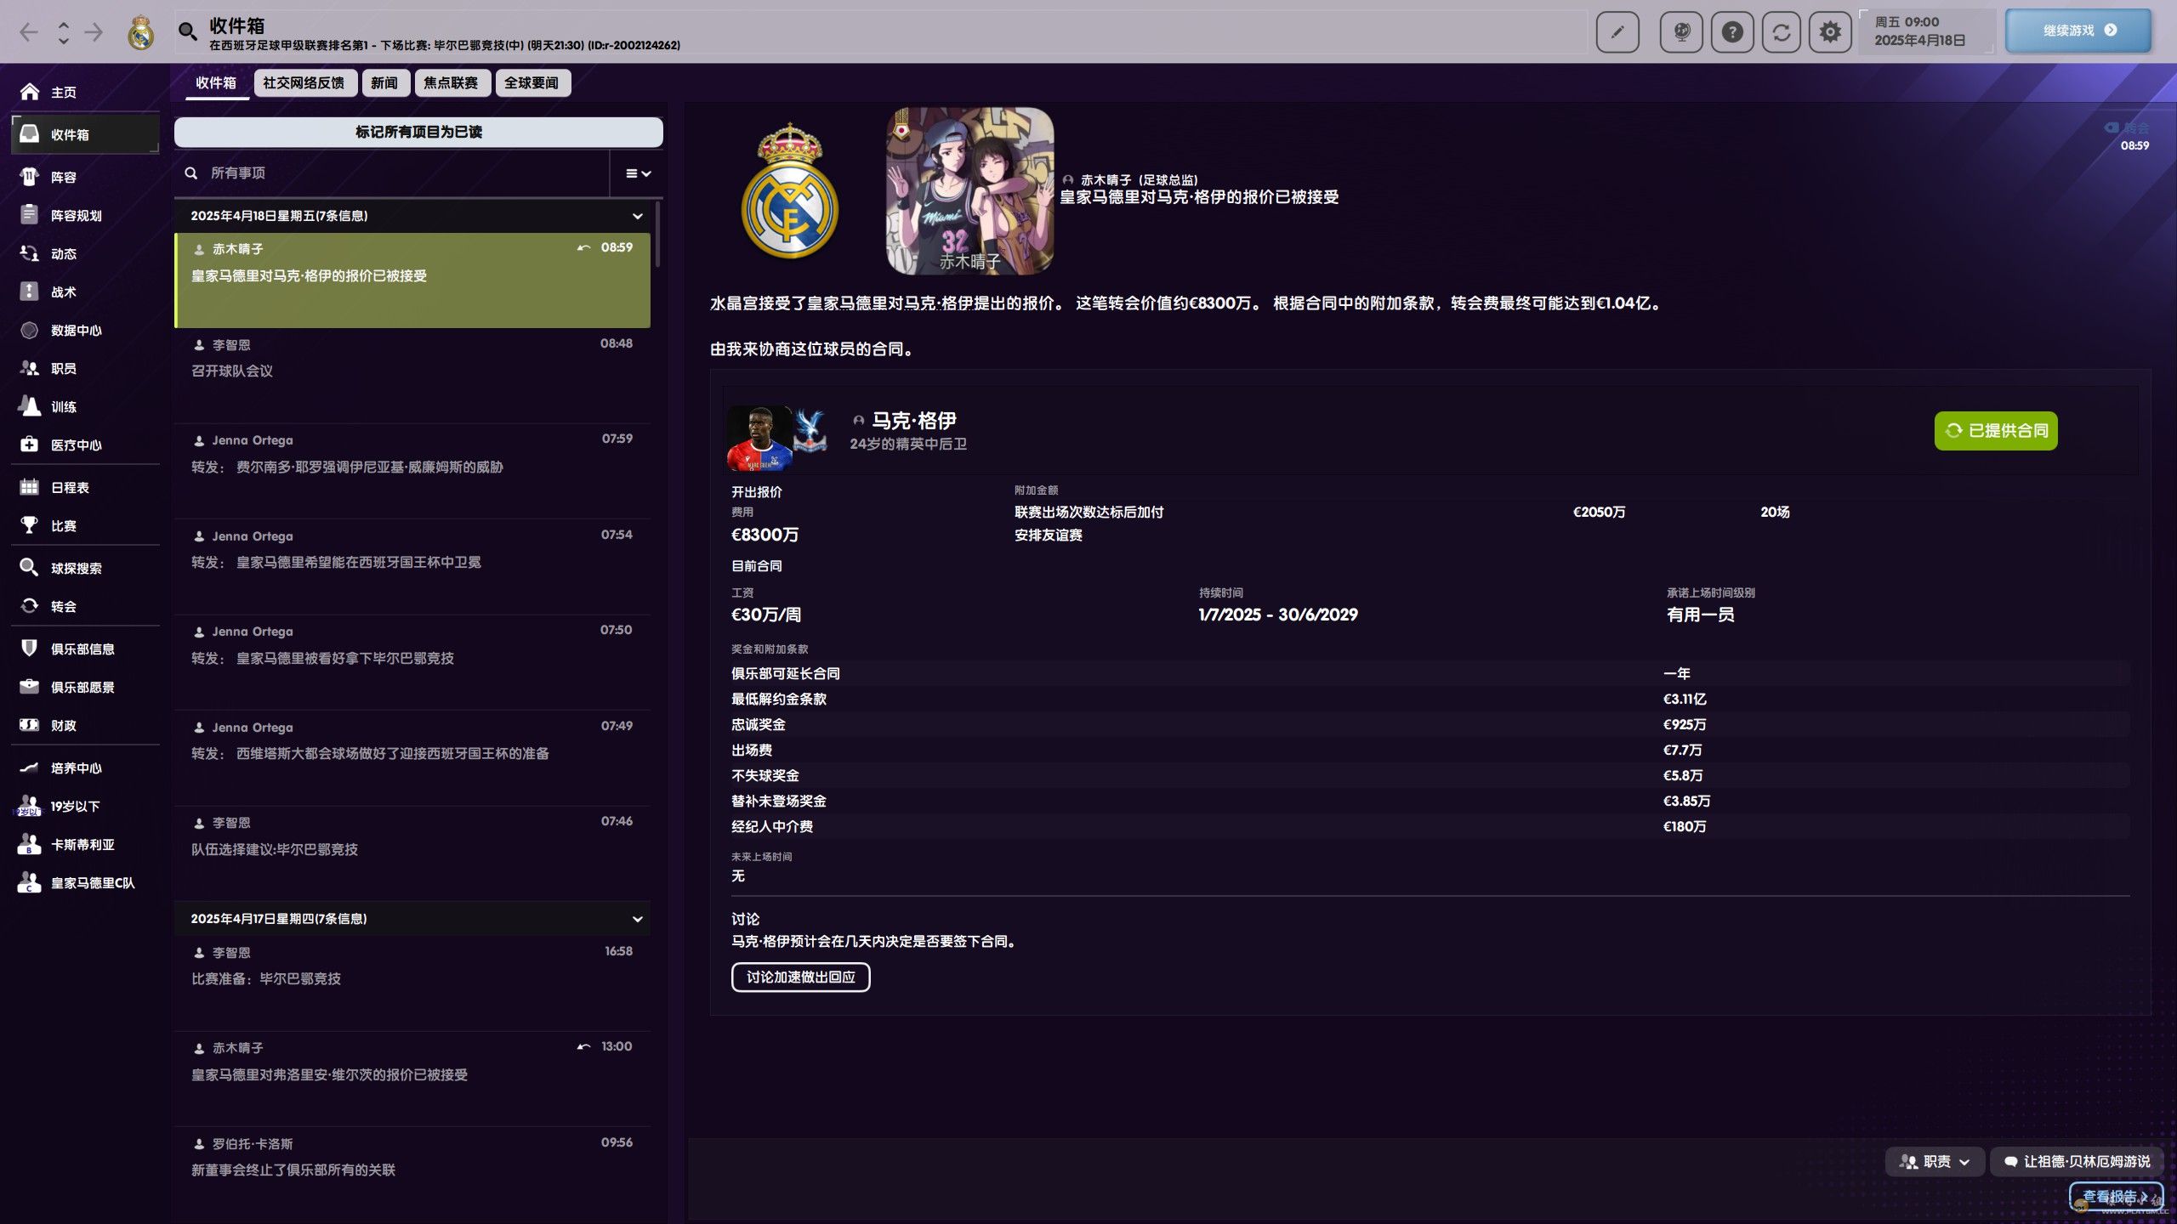Select the highlighted 马克·格伊 bid accepted message

(412, 280)
